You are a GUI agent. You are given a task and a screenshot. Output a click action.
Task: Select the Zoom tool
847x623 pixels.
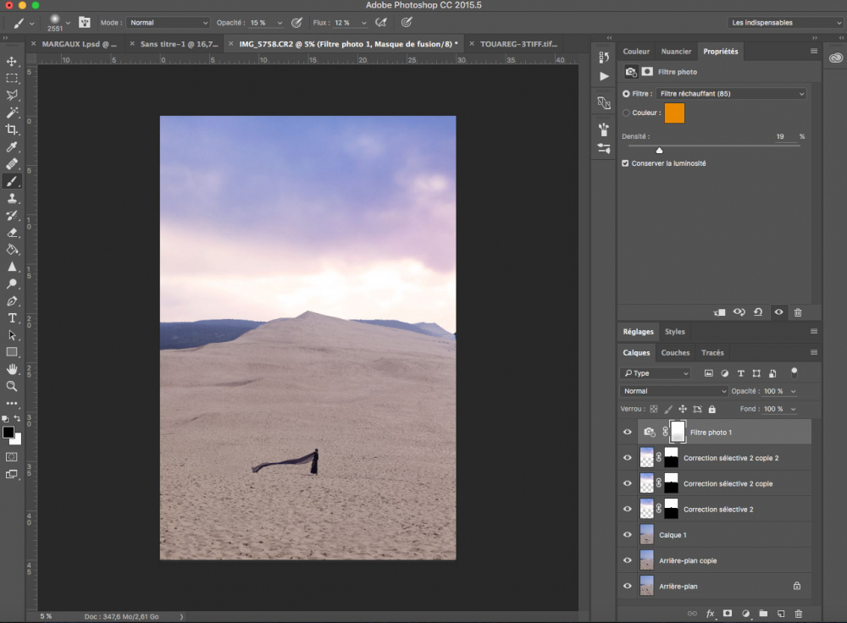click(x=12, y=386)
